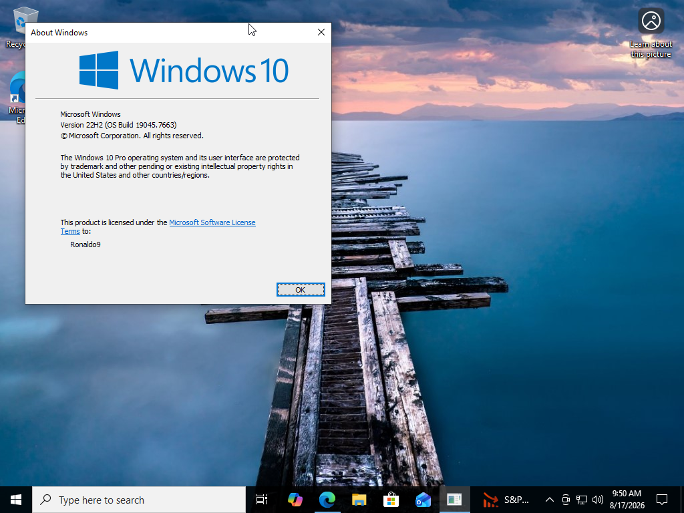Open Task View from taskbar
684x513 pixels.
click(262, 500)
